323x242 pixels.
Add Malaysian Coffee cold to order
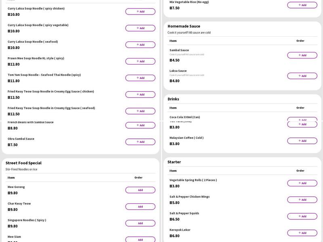[x=302, y=141]
